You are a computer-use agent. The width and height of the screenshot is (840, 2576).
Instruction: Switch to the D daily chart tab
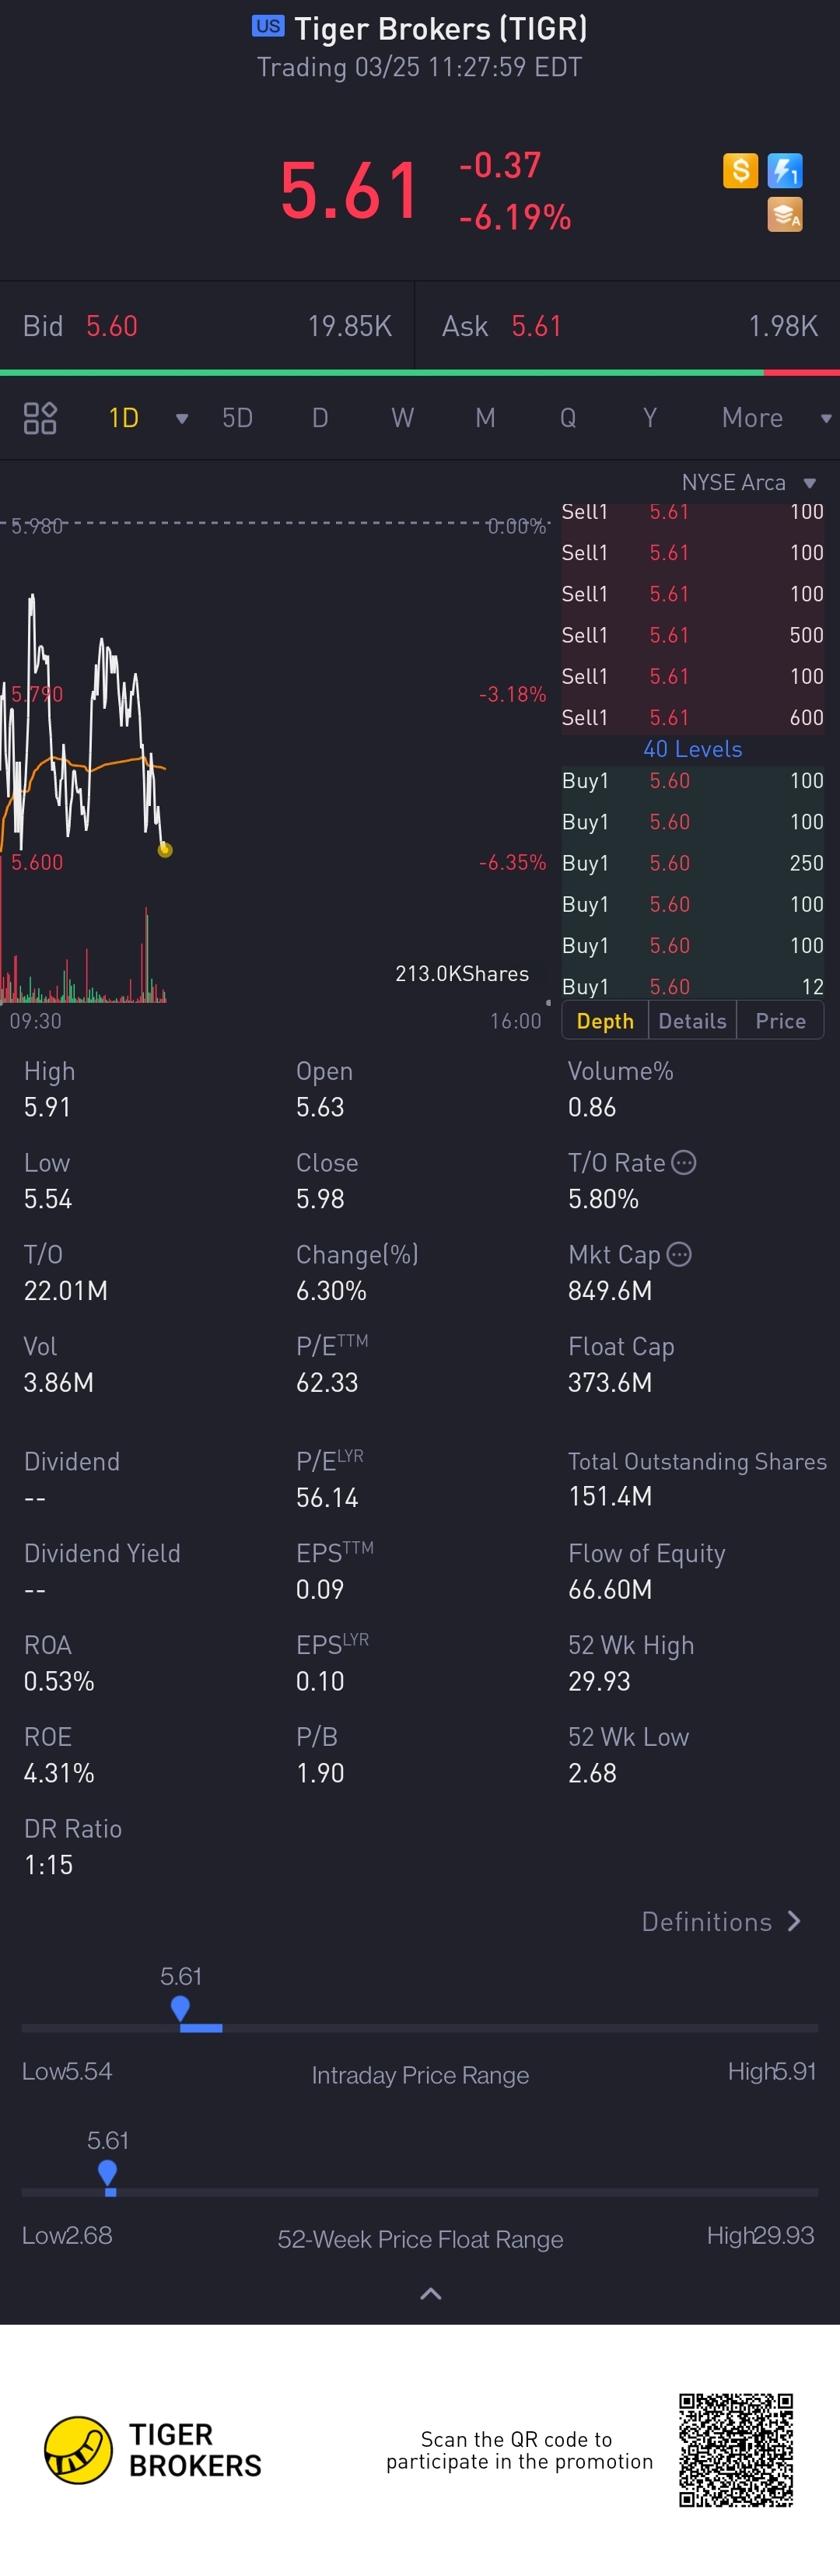(320, 418)
